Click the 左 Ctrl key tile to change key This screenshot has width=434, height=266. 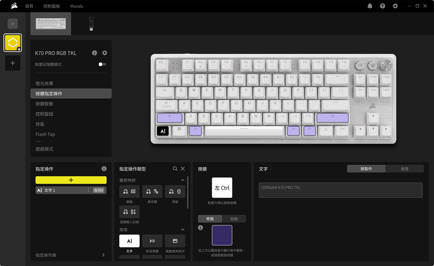222,188
